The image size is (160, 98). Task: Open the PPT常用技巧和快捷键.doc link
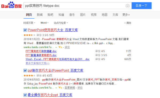(41, 51)
